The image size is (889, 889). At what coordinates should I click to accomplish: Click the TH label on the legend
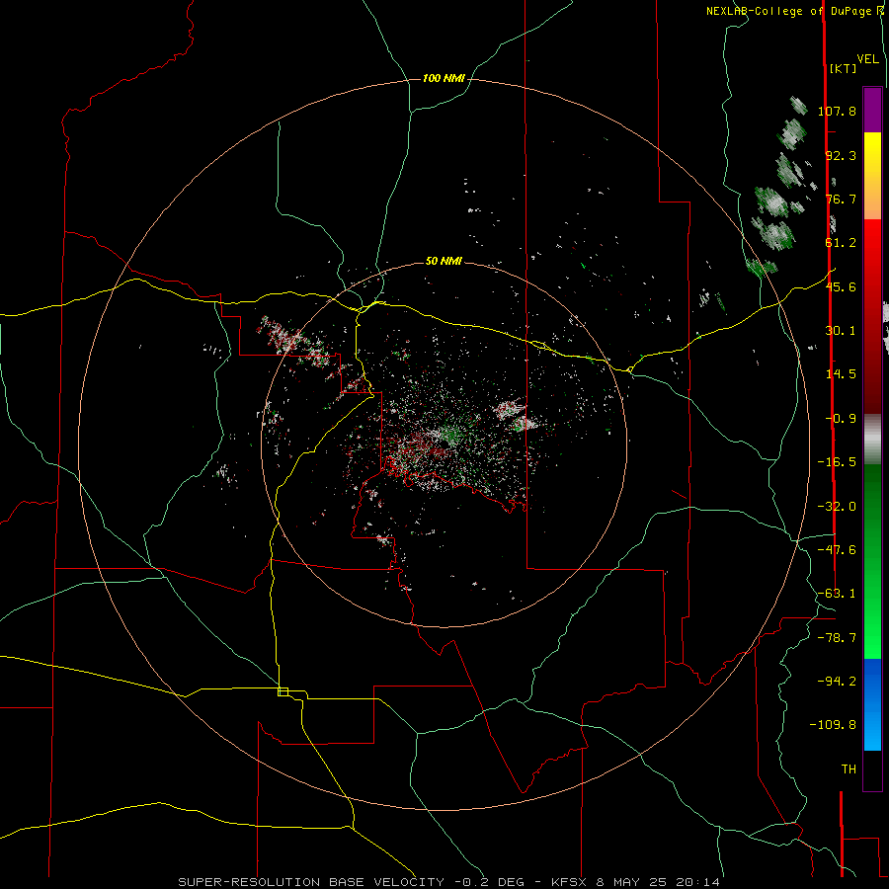click(849, 769)
